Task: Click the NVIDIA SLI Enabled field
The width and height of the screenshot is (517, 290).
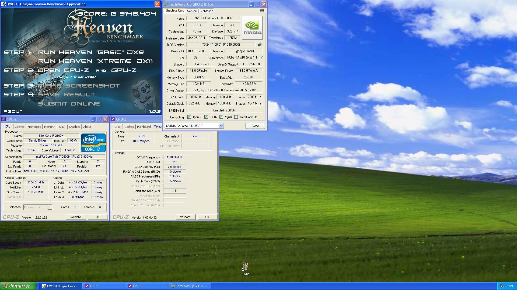Action: [224, 110]
